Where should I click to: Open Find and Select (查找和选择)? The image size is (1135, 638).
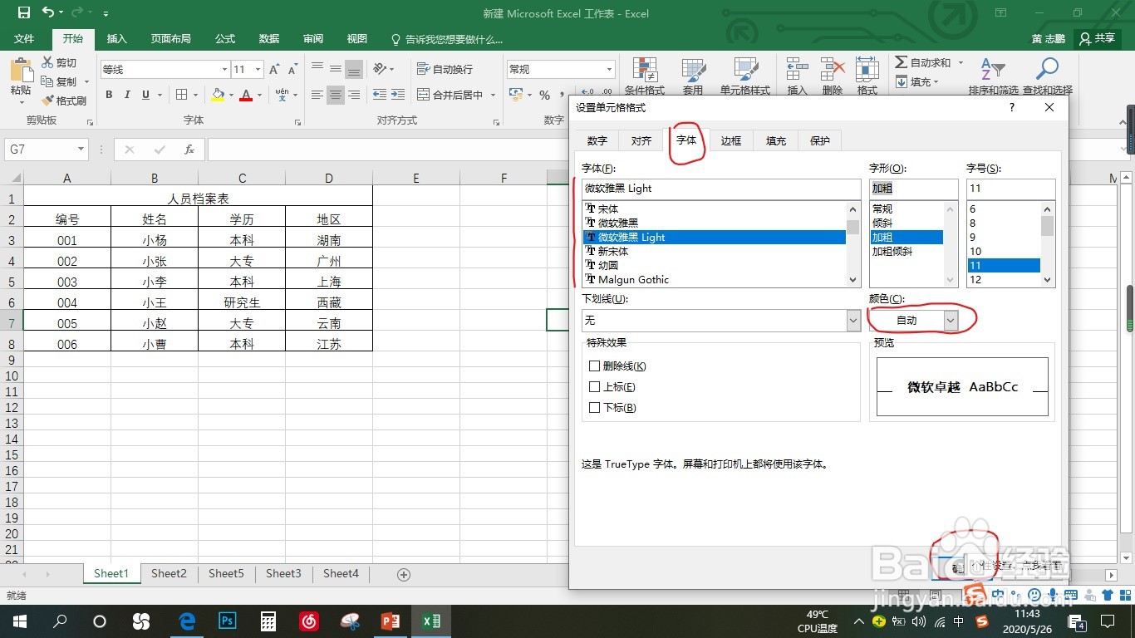coord(1048,77)
